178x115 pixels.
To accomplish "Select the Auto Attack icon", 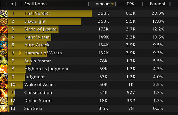I will [4, 45].
